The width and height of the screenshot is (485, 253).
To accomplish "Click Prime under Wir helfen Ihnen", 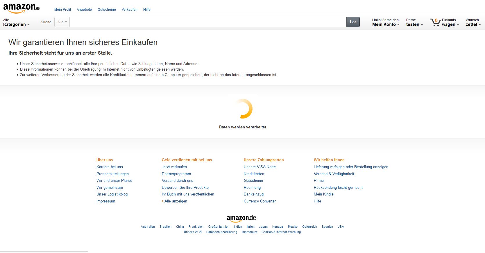I will (319, 181).
